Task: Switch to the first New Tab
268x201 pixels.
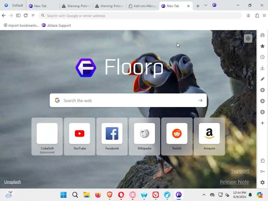Action: pos(43,6)
